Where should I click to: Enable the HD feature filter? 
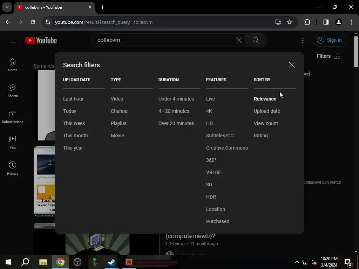point(209,123)
